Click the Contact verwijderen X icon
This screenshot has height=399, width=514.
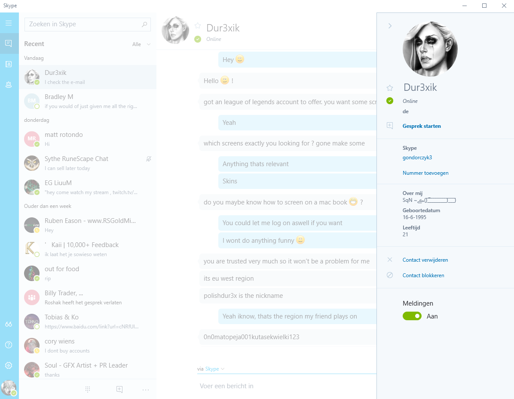[x=390, y=260]
